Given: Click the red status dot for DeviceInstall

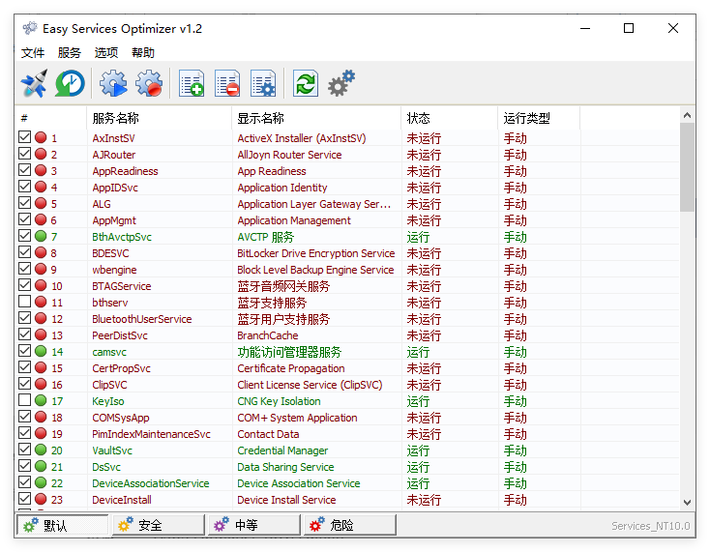Looking at the screenshot, I should click(x=41, y=499).
